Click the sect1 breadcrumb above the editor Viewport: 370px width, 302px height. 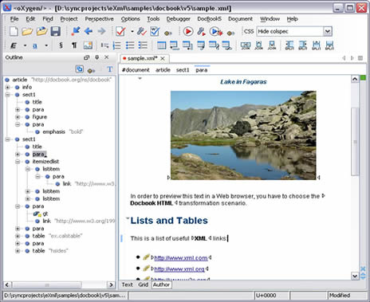(183, 70)
